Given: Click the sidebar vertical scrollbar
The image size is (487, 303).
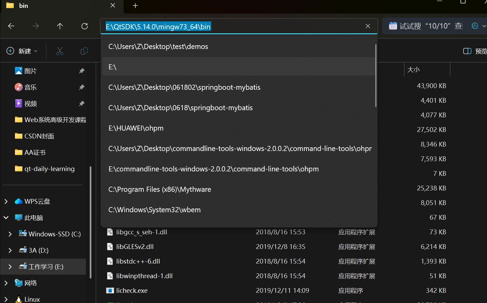Looking at the screenshot, I should [90, 222].
